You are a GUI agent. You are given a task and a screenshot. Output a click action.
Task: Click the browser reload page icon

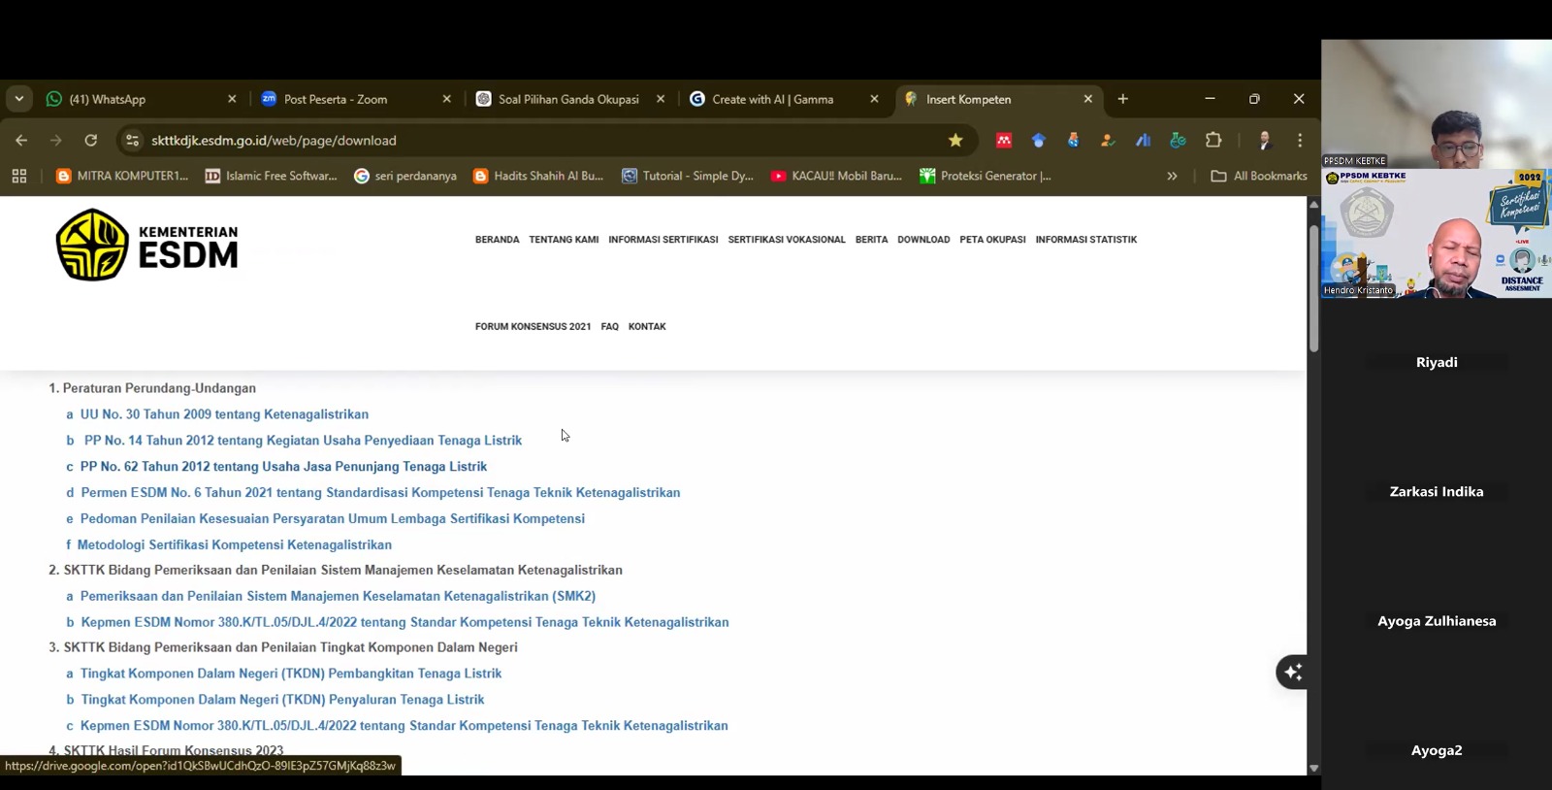coord(90,140)
